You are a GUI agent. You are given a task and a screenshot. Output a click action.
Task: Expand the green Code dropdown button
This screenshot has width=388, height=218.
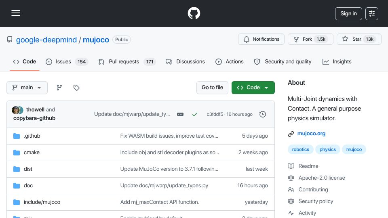[253, 88]
